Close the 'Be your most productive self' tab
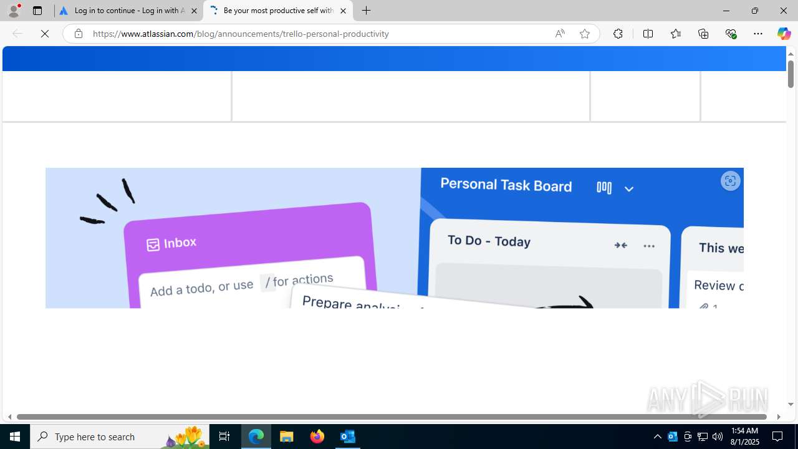 click(343, 11)
